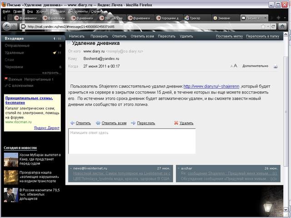The width and height of the screenshot is (291, 218).
Task: Click the Firefox back navigation button
Action: (x=7, y=27)
